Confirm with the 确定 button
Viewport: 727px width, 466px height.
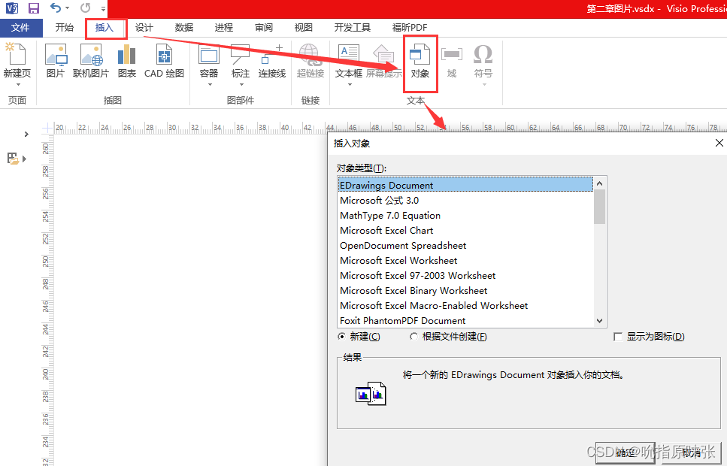click(x=625, y=452)
